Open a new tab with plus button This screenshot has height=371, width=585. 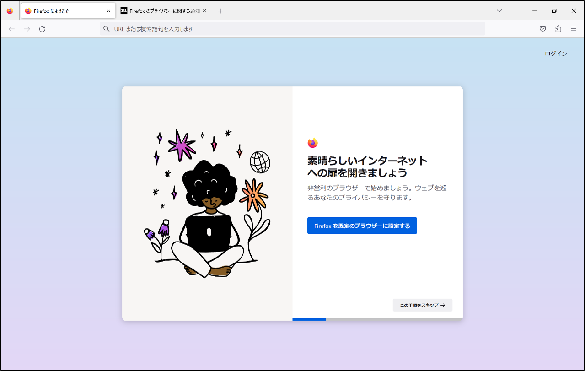220,11
